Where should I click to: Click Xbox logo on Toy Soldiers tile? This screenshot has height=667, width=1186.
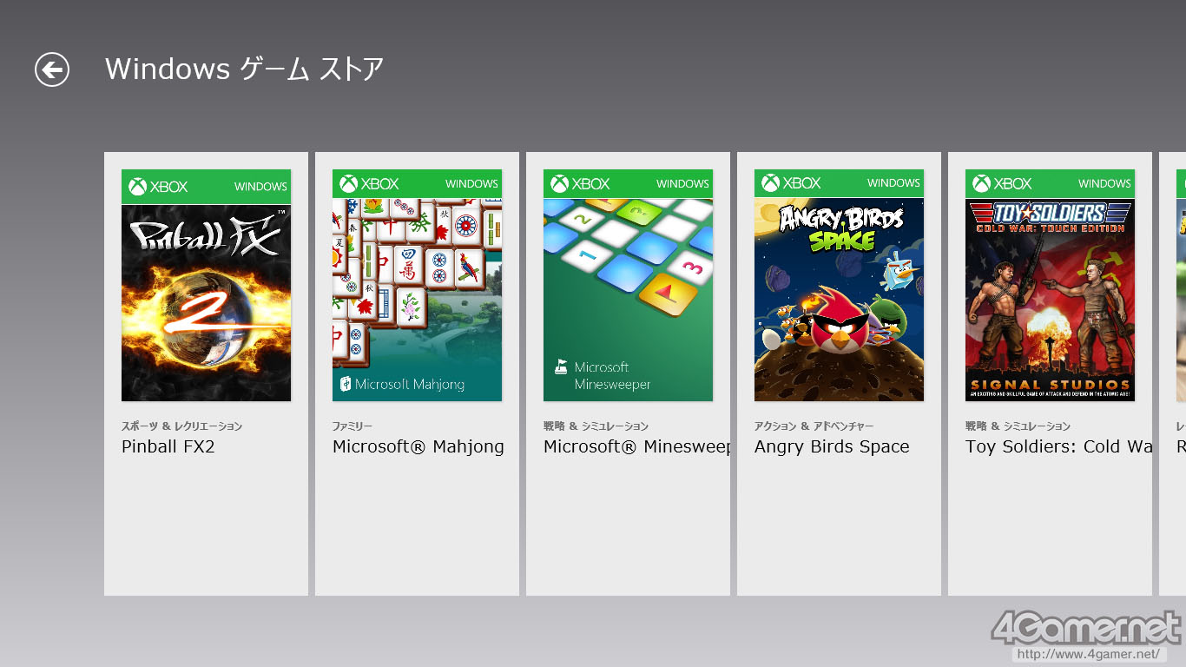[1002, 183]
